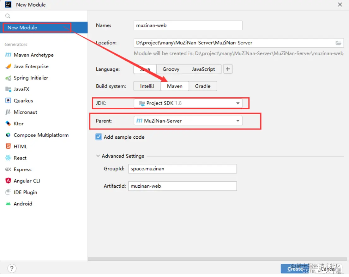Select the JavaFX folder icon
This screenshot has width=349, height=277.
pyautogui.click(x=8, y=89)
